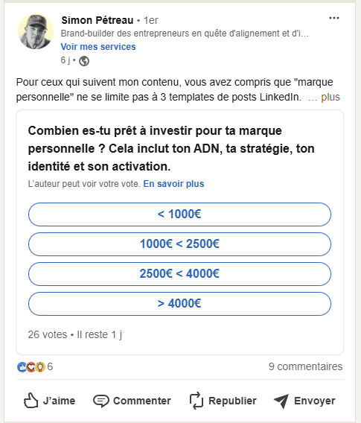Select the 1000€ < 2500€ poll choice
Image resolution: width=361 pixels, height=423 pixels.
point(179,244)
